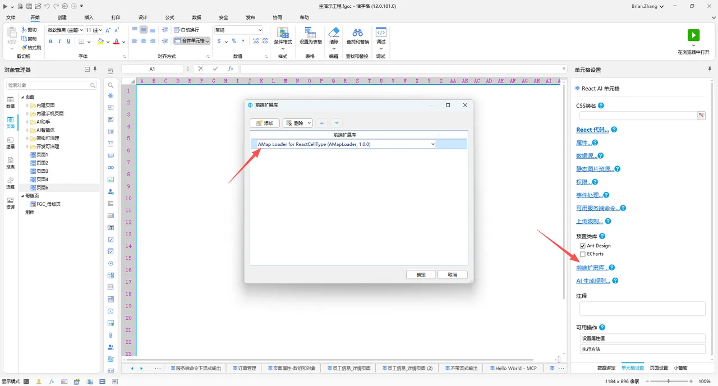Switch to the 插入 ribbon tab
Viewport: 718px width, 386px height.
tap(89, 17)
